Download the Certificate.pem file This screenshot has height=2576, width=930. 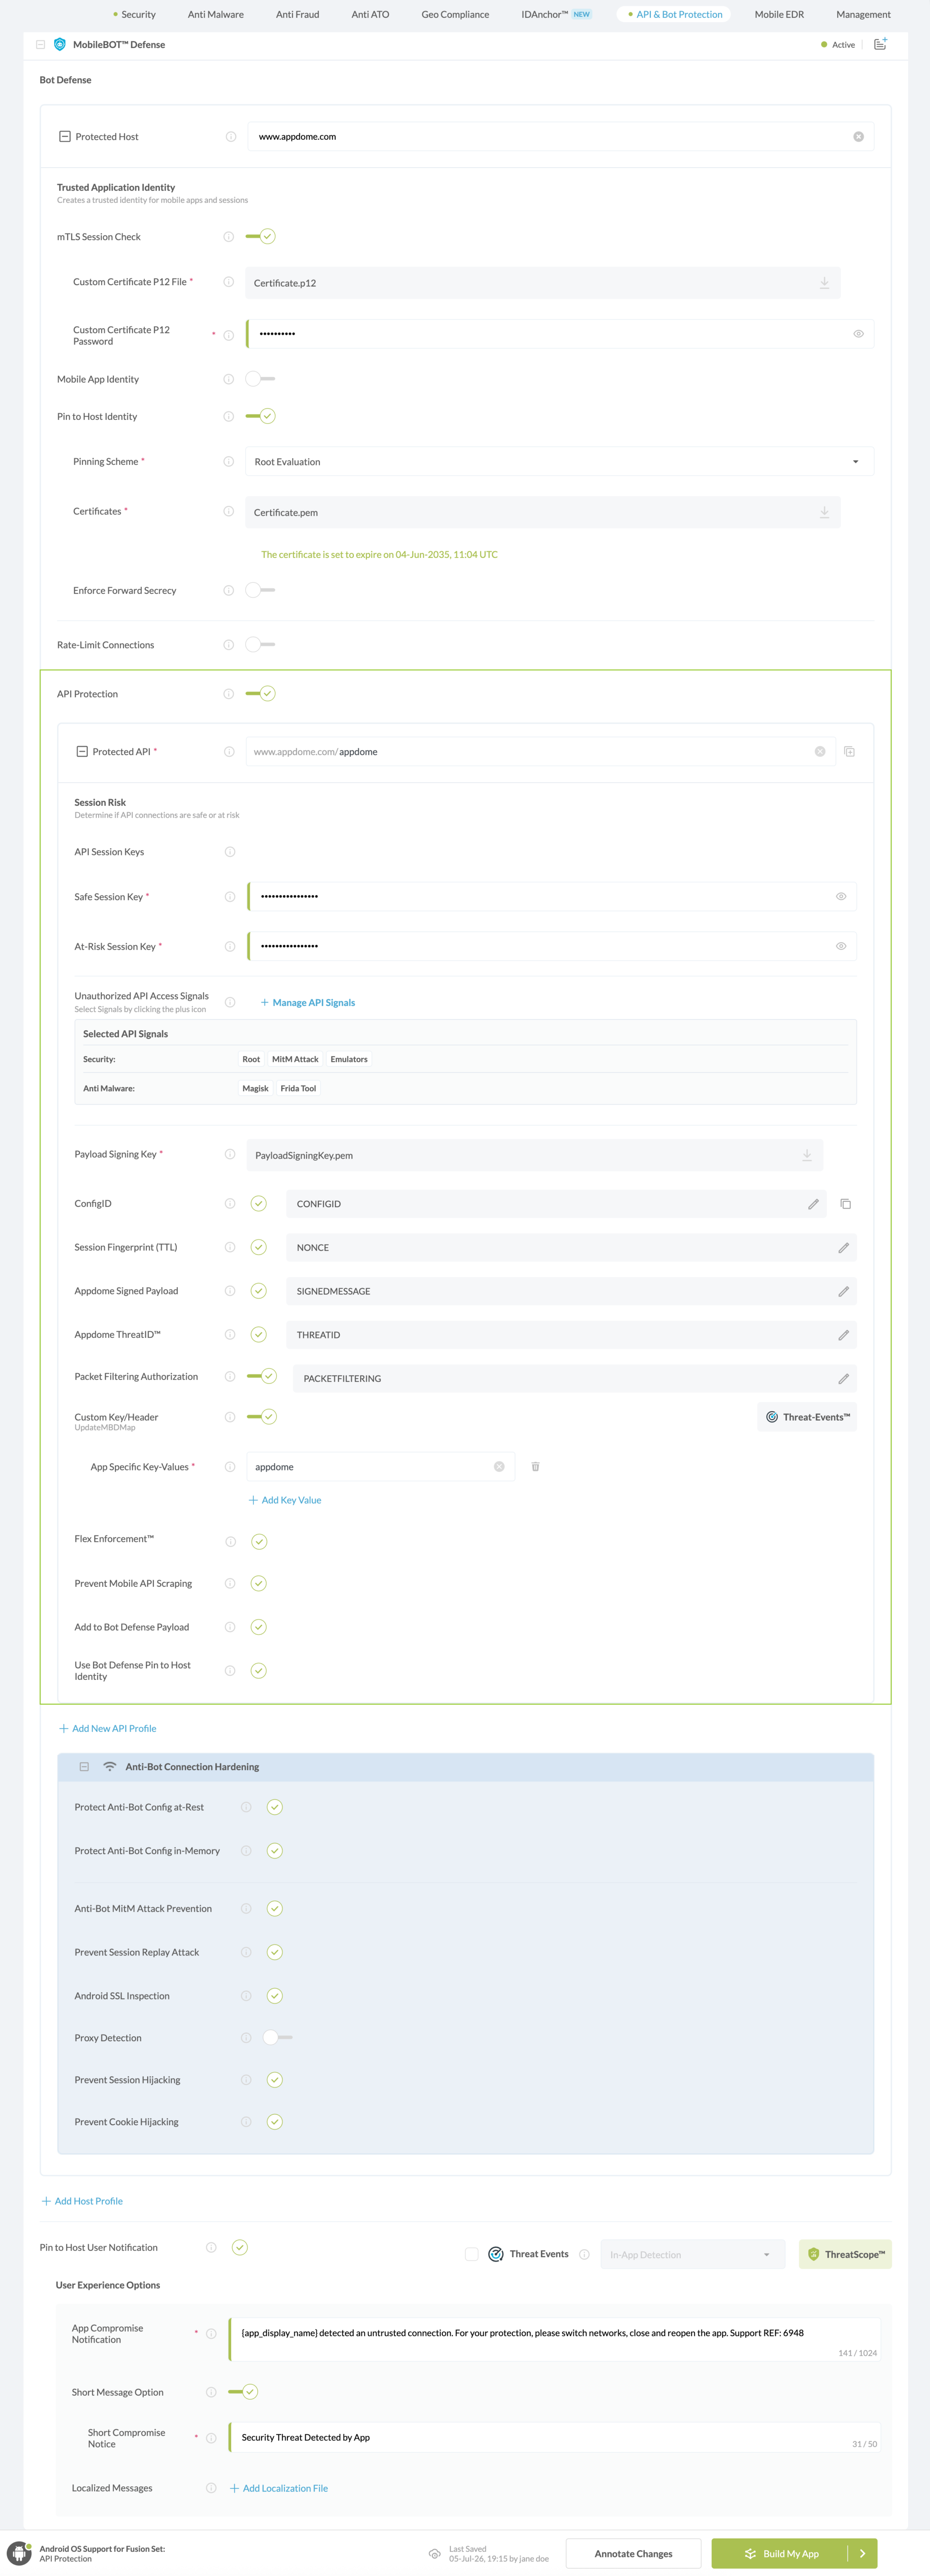[x=824, y=512]
